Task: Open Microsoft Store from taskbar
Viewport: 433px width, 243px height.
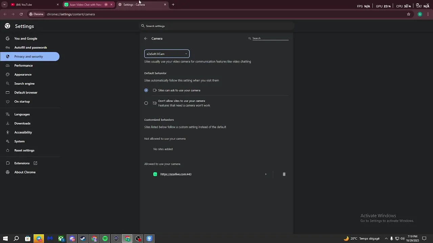Action: pos(28,239)
